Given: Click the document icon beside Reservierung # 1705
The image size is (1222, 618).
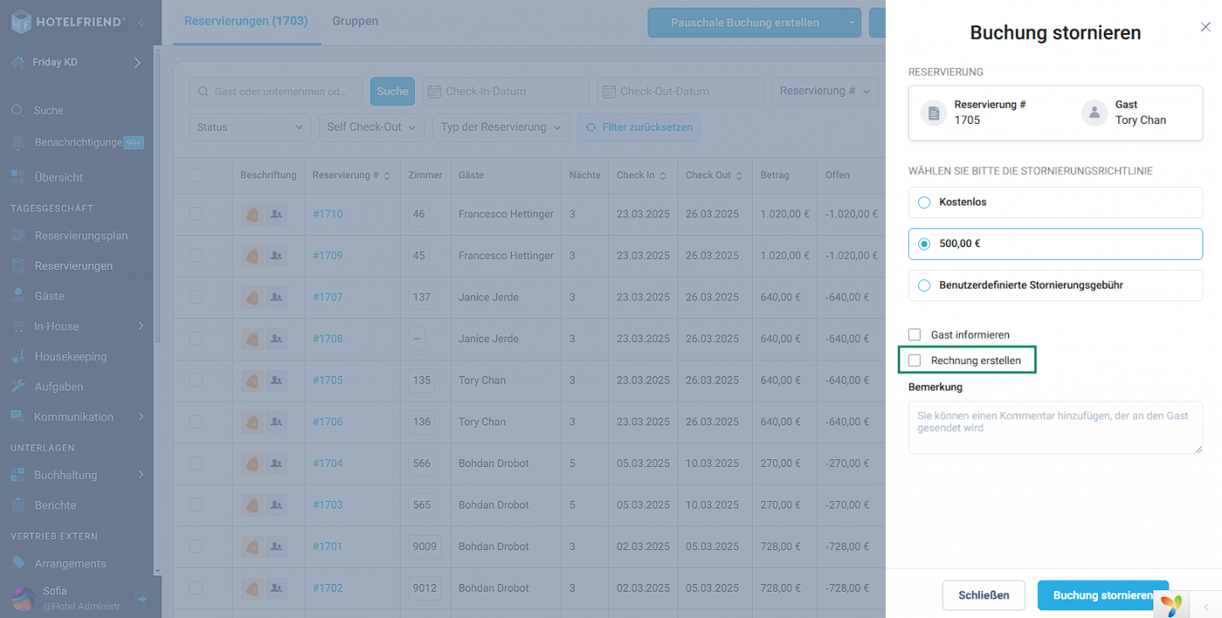Looking at the screenshot, I should 933,112.
